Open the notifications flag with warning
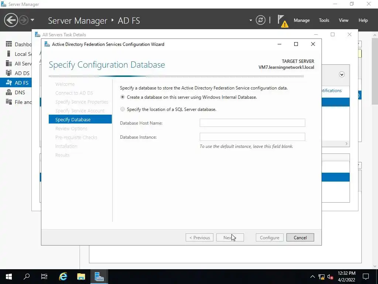 coord(282,21)
